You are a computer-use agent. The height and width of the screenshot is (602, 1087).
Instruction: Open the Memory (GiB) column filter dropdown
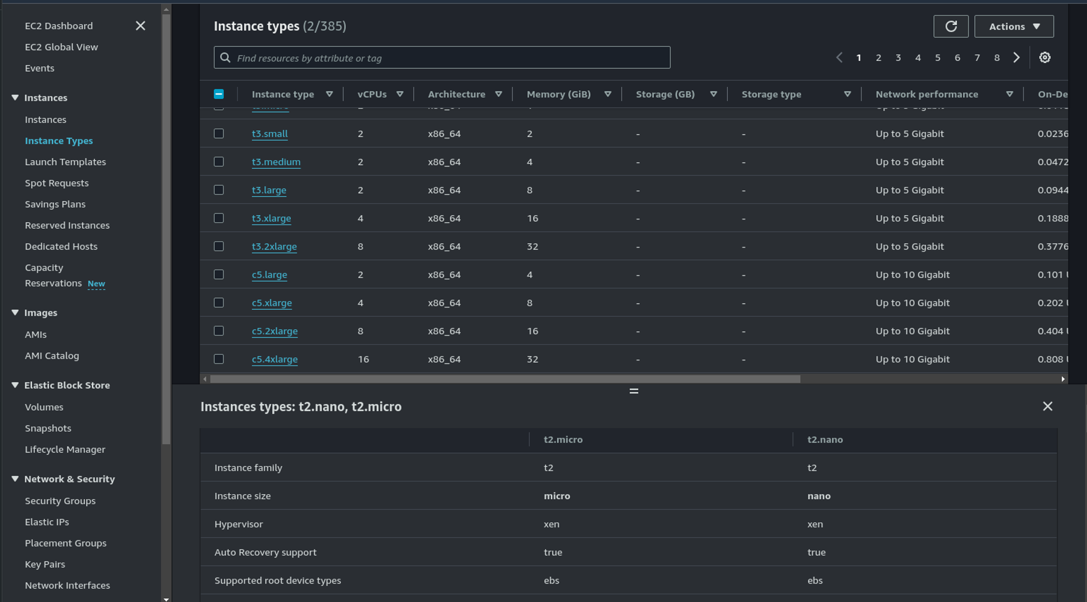[608, 93]
